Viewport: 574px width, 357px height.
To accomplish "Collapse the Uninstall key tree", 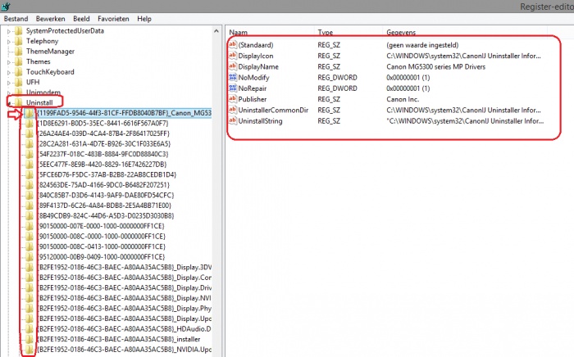I will 9,102.
